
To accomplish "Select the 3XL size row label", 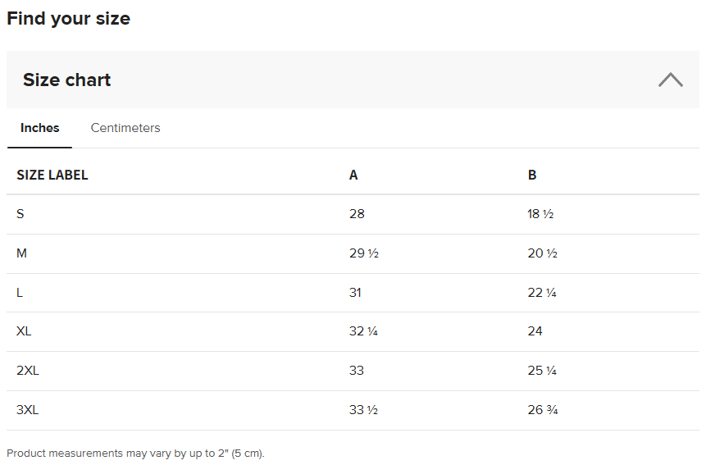I will coord(27,410).
